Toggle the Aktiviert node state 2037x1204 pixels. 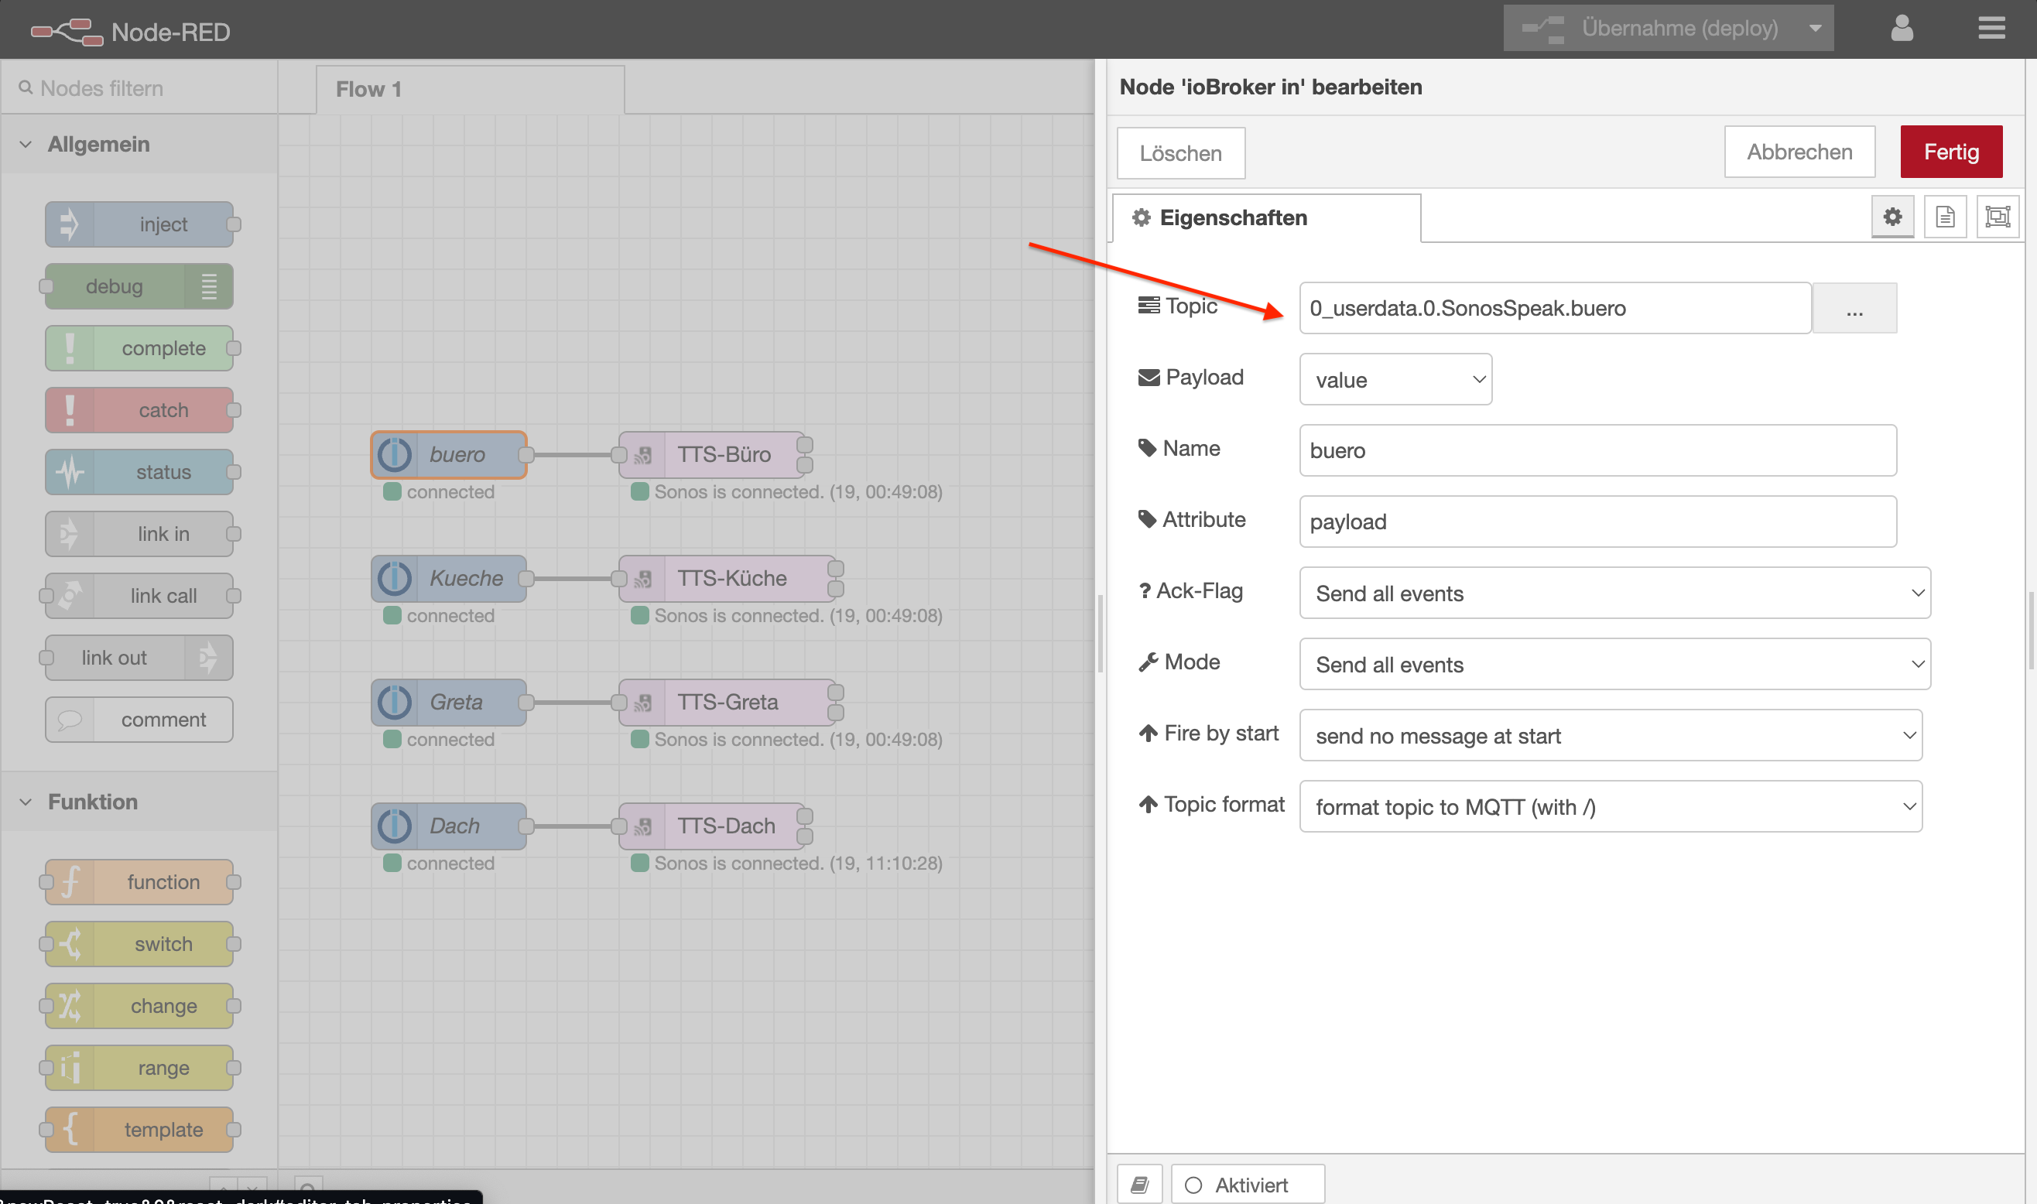[x=1248, y=1185]
